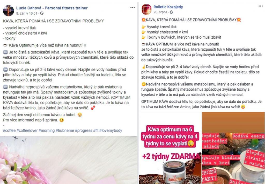The image size is (265, 184).
Task: Open Lucie Cahová profile picture
Action: (x=9, y=10)
